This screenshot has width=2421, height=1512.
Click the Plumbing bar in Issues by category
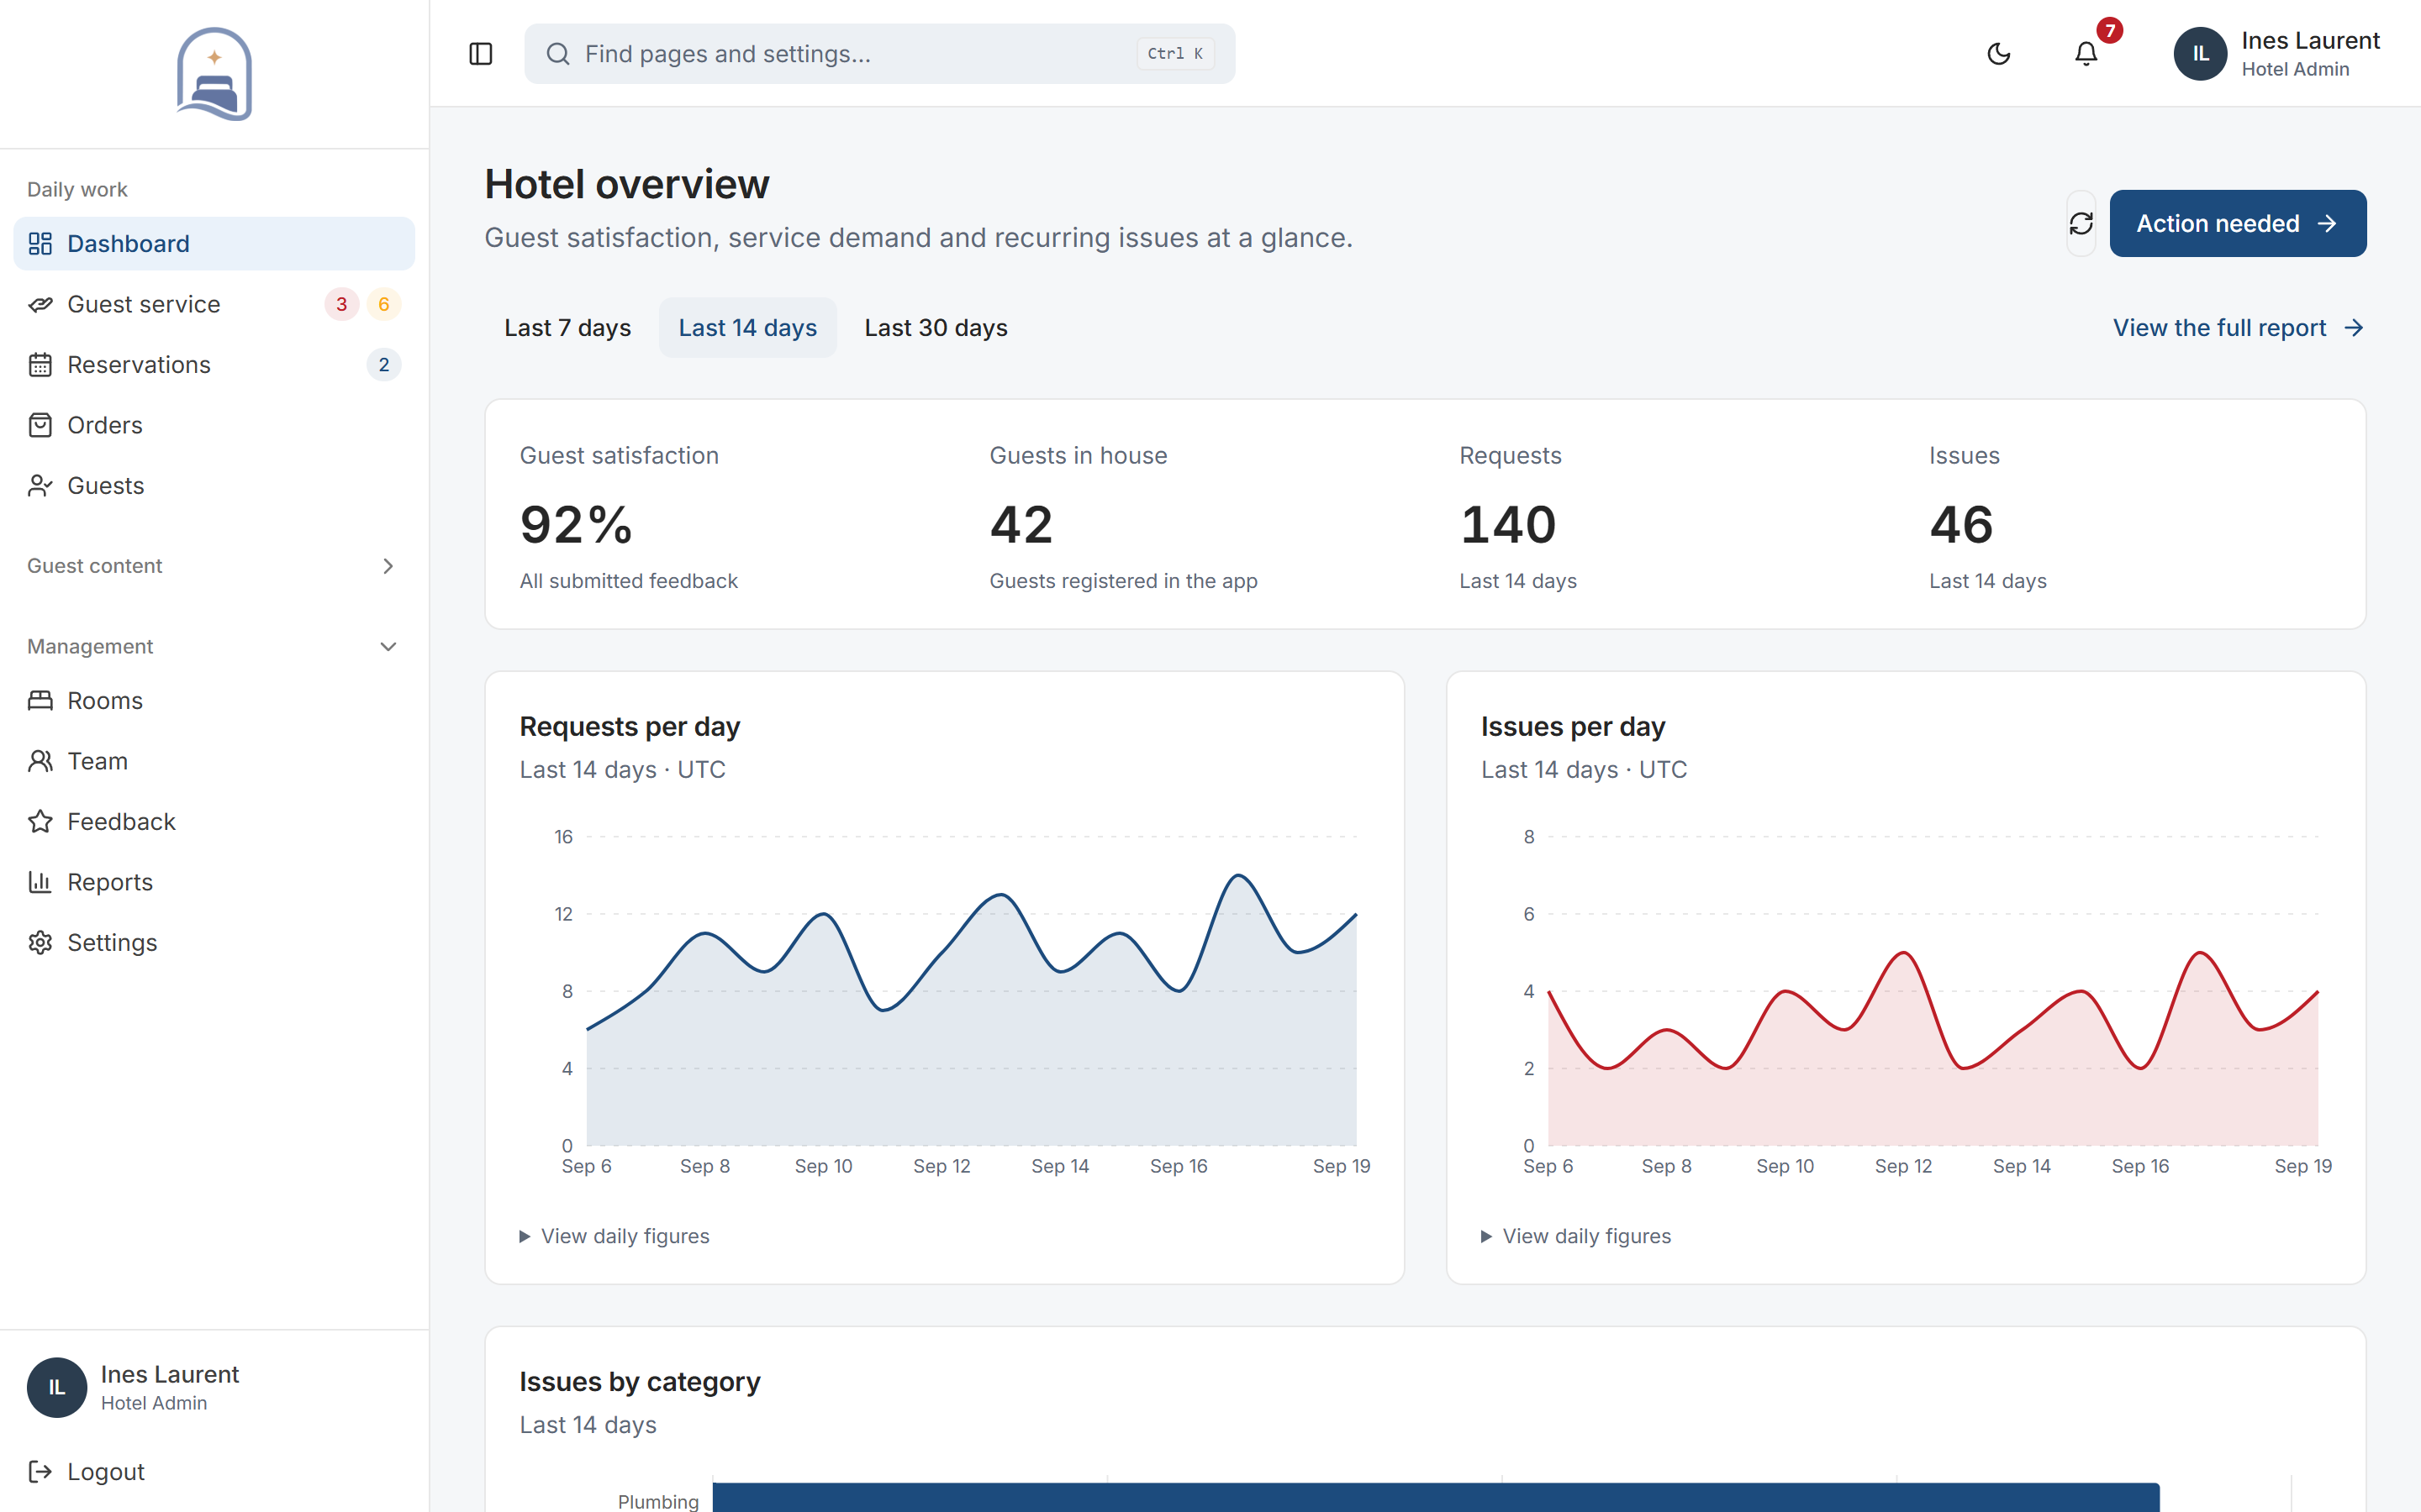point(1436,1497)
